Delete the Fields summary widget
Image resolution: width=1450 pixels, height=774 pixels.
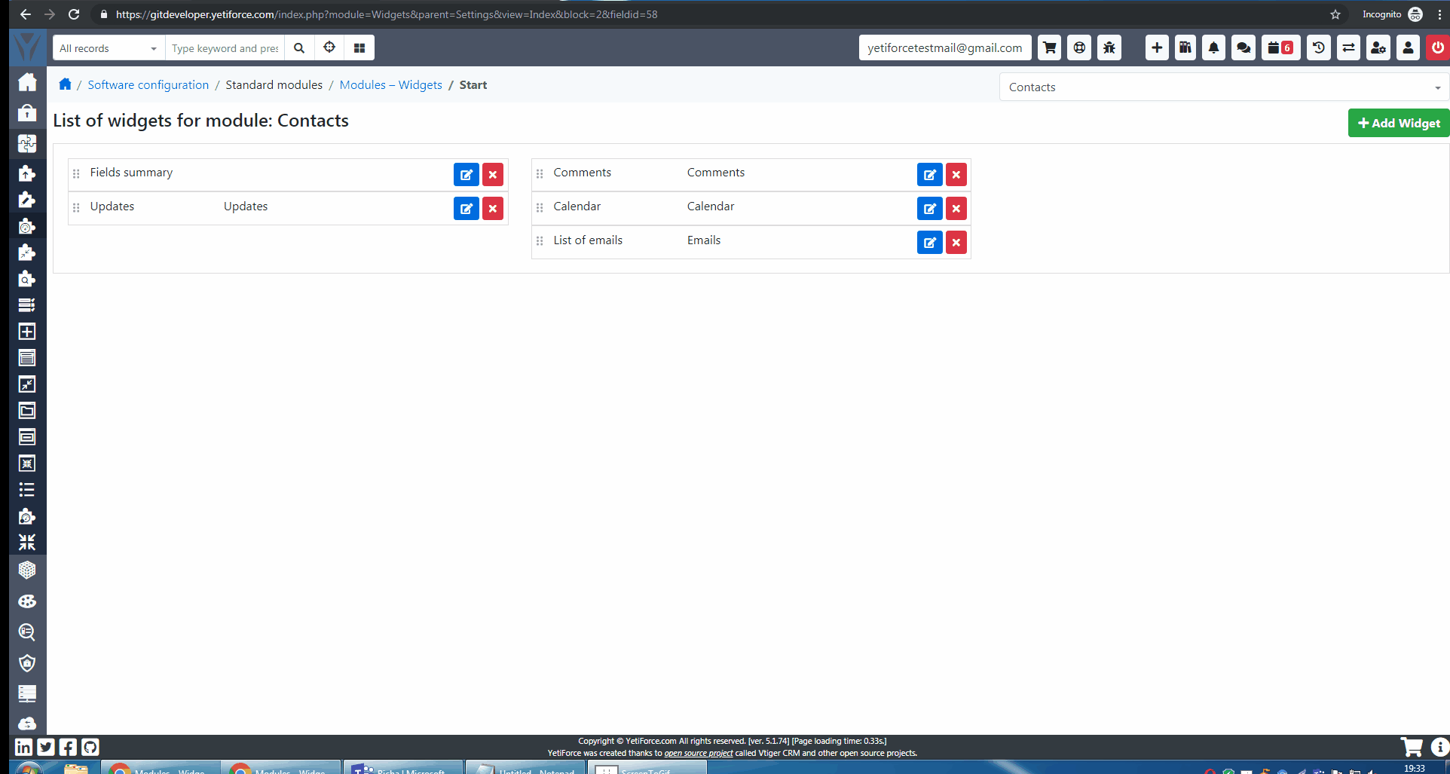pos(493,175)
